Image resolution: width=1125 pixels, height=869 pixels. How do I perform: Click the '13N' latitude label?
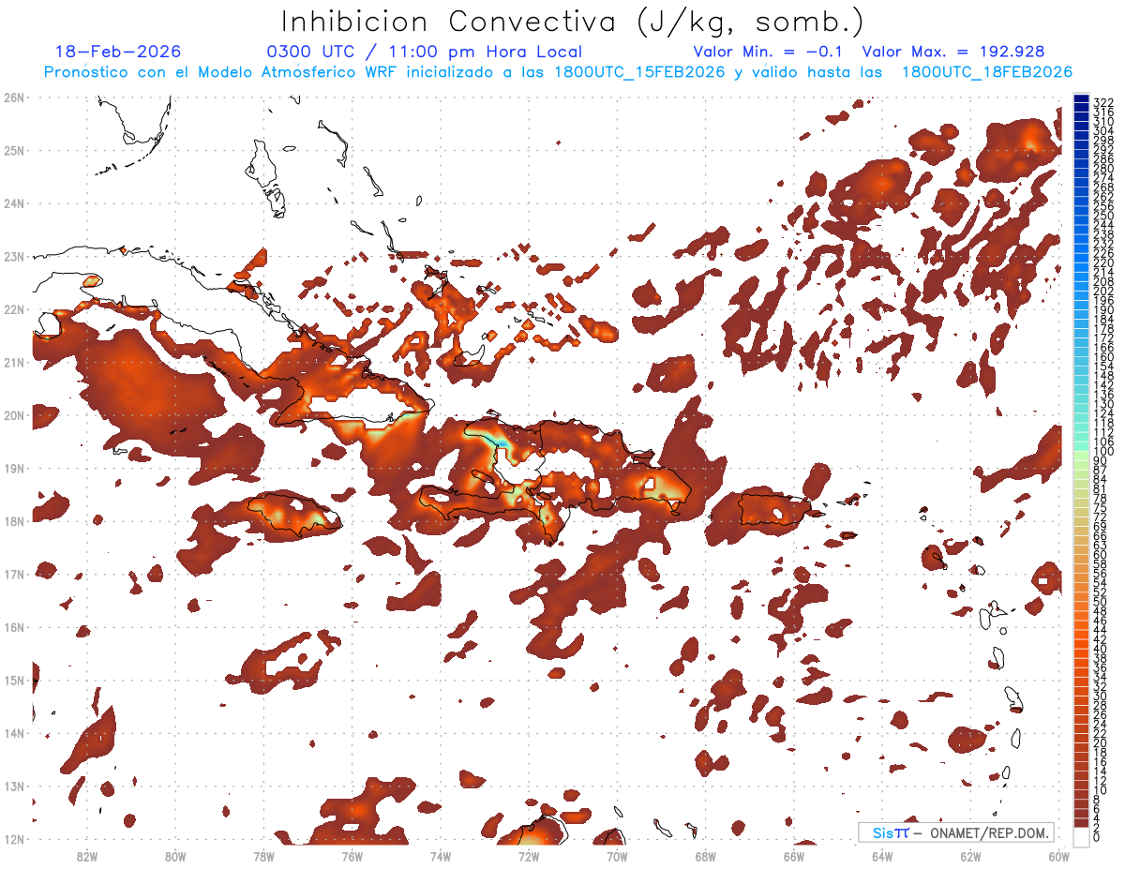[x=13, y=786]
